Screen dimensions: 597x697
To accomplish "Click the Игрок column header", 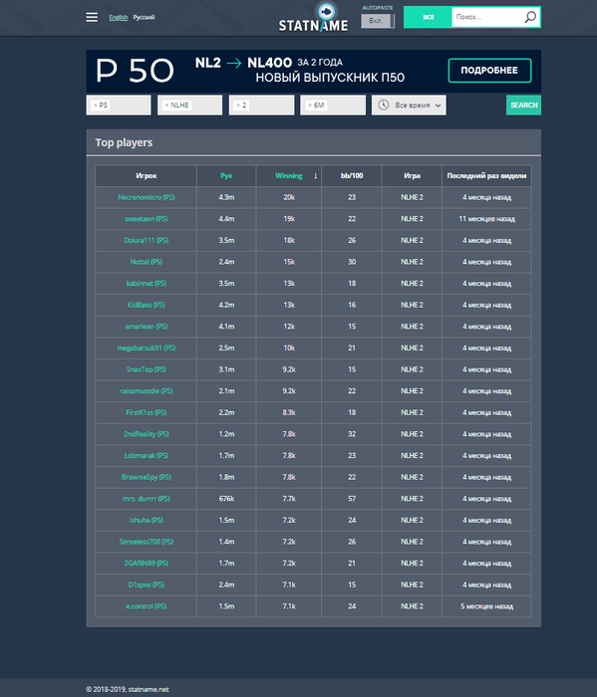I will click(146, 176).
